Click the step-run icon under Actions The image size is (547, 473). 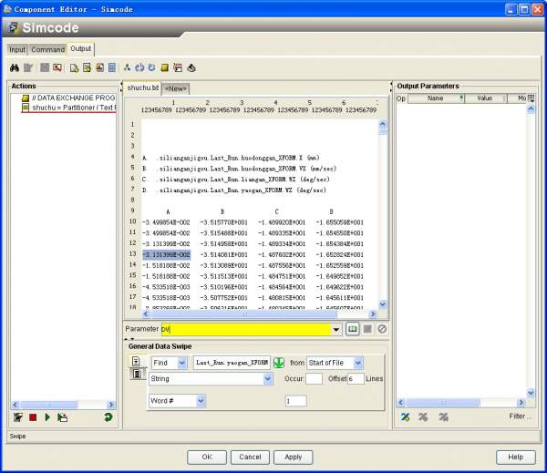pyautogui.click(x=62, y=417)
